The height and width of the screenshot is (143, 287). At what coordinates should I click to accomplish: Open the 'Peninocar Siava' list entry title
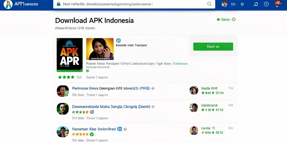(111, 89)
